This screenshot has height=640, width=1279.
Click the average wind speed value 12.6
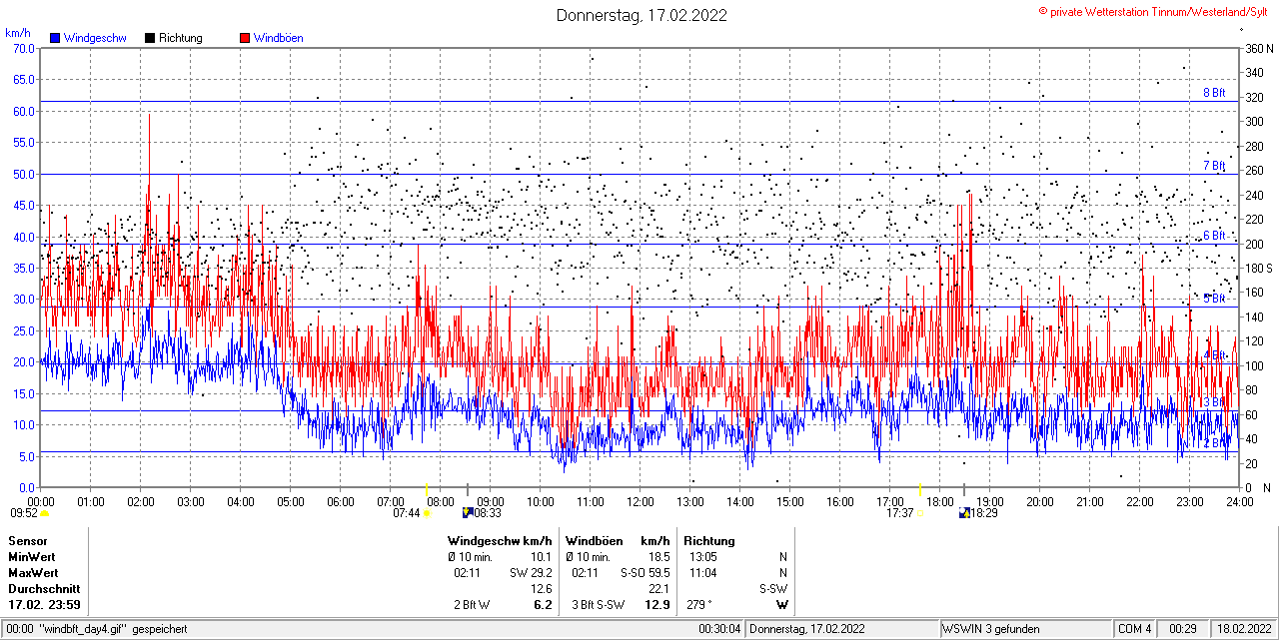[x=542, y=589]
